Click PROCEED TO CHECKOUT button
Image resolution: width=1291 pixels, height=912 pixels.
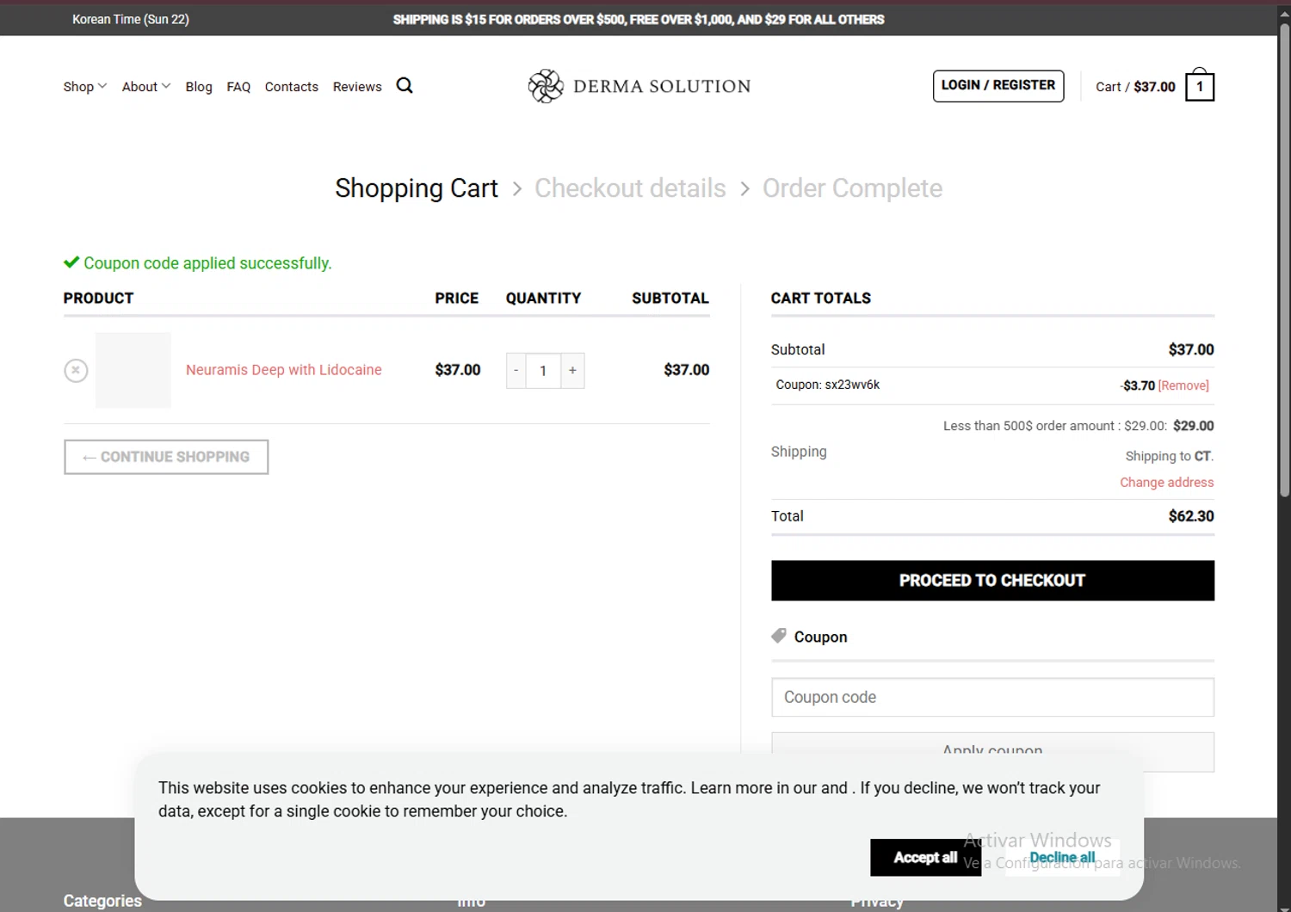point(992,581)
